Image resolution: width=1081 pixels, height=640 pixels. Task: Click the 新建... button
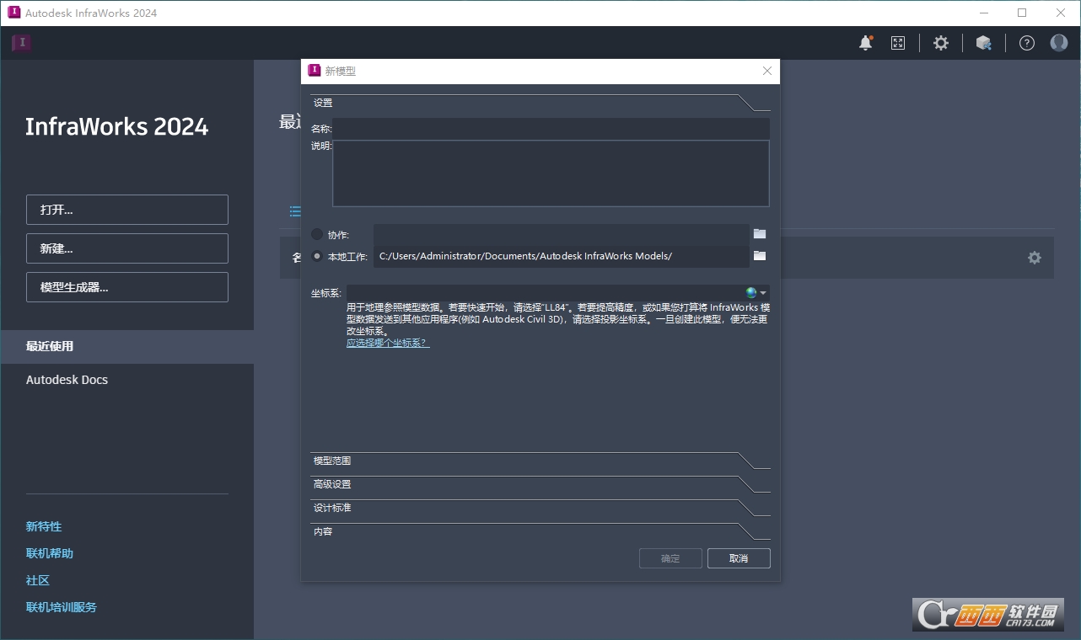[127, 248]
